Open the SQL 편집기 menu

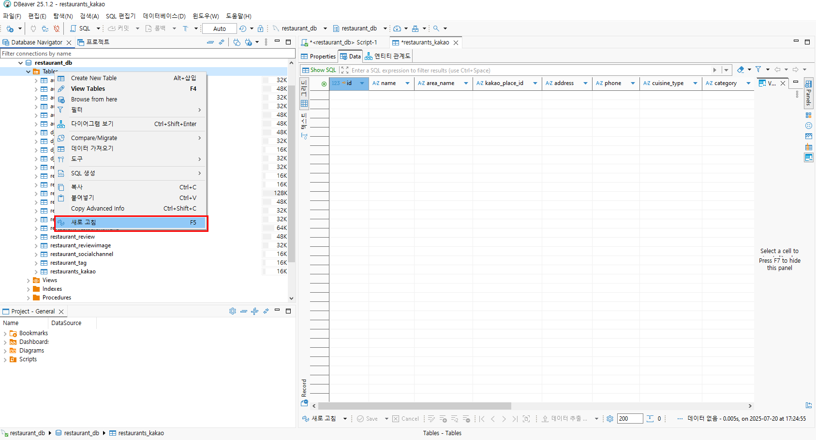pos(121,16)
